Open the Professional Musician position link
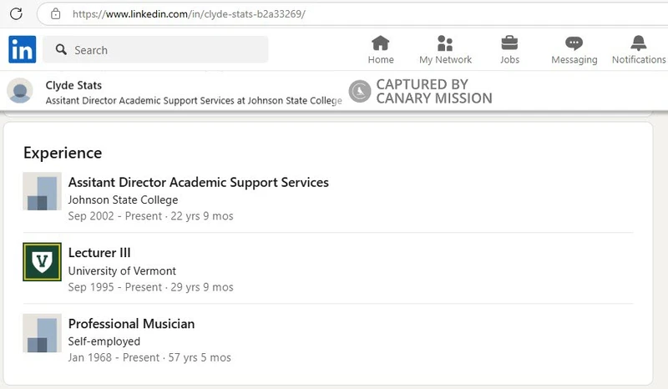 click(131, 324)
